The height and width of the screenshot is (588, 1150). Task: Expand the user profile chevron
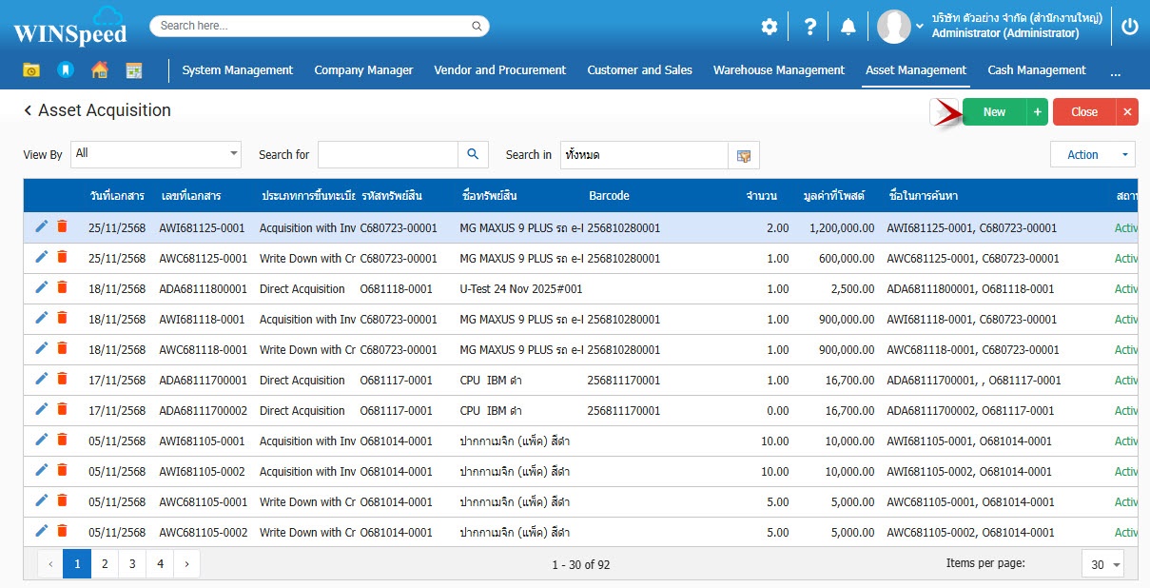pyautogui.click(x=919, y=27)
